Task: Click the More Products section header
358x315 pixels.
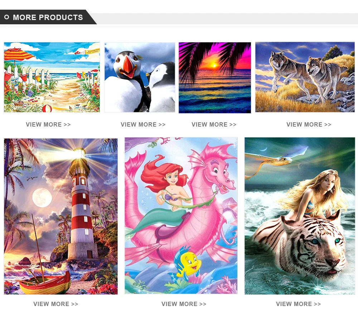Action: pyautogui.click(x=48, y=17)
